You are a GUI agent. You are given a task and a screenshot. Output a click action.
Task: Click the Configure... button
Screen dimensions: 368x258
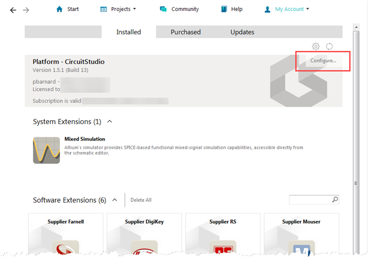(323, 60)
